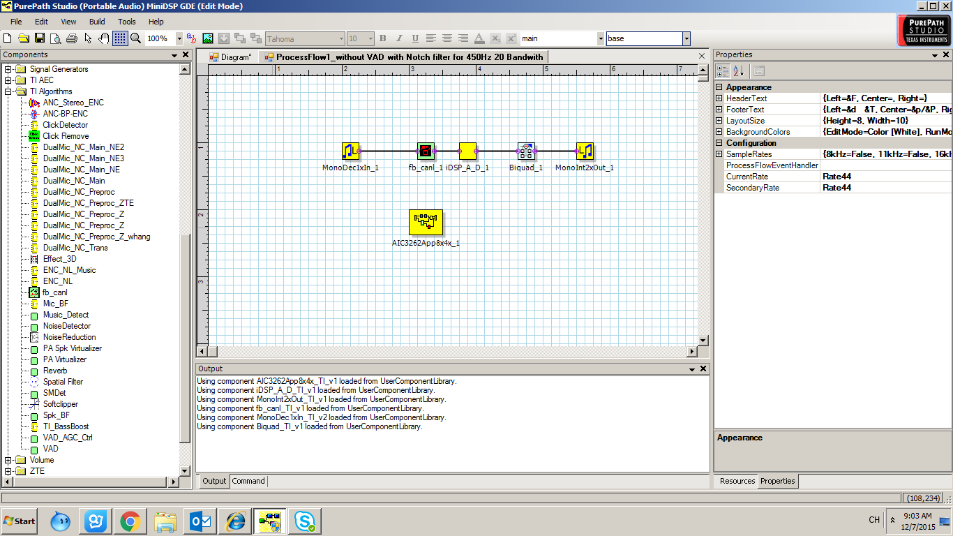Click the Skype icon in the taskbar
This screenshot has width=953, height=536.
[303, 521]
